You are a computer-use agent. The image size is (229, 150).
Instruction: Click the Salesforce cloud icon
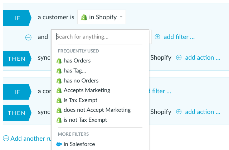click(59, 144)
